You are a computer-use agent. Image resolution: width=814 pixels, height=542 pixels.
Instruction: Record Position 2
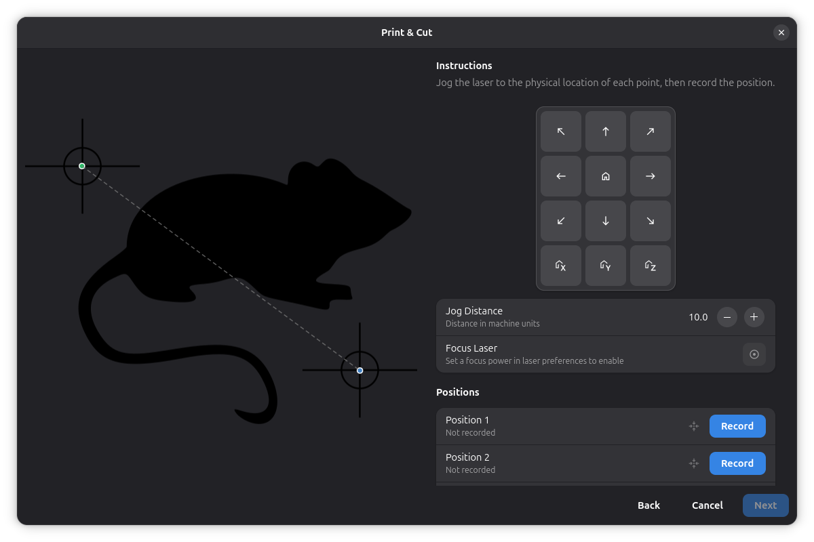(737, 463)
